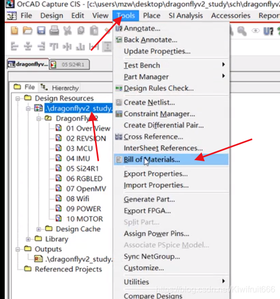This screenshot has width=280, height=299.
Task: Choose Import Properties... menu entry
Action: coord(172,185)
